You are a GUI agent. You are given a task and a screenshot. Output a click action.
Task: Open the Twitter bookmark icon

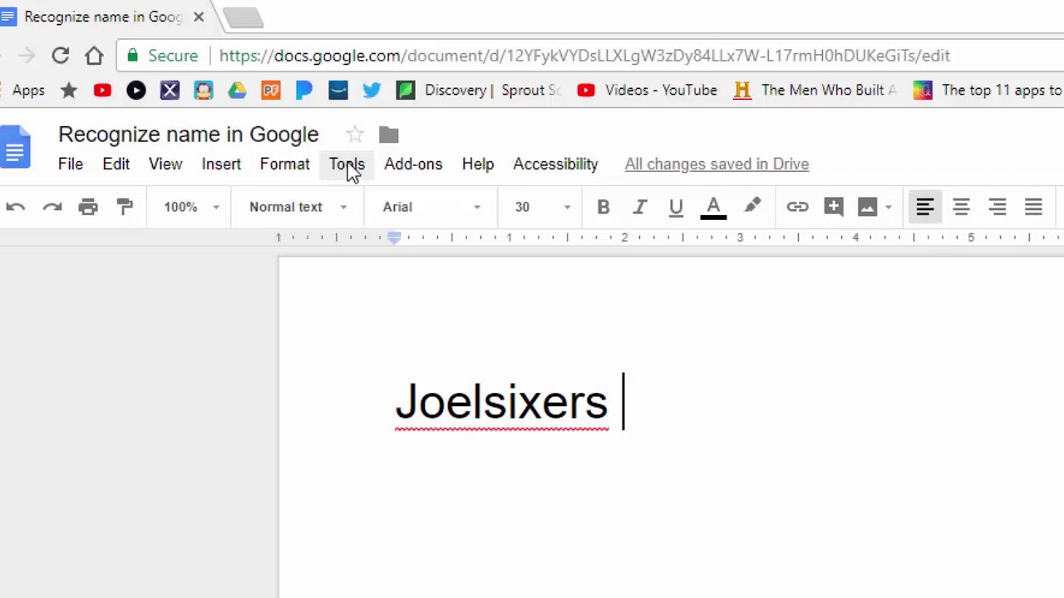[x=372, y=91]
